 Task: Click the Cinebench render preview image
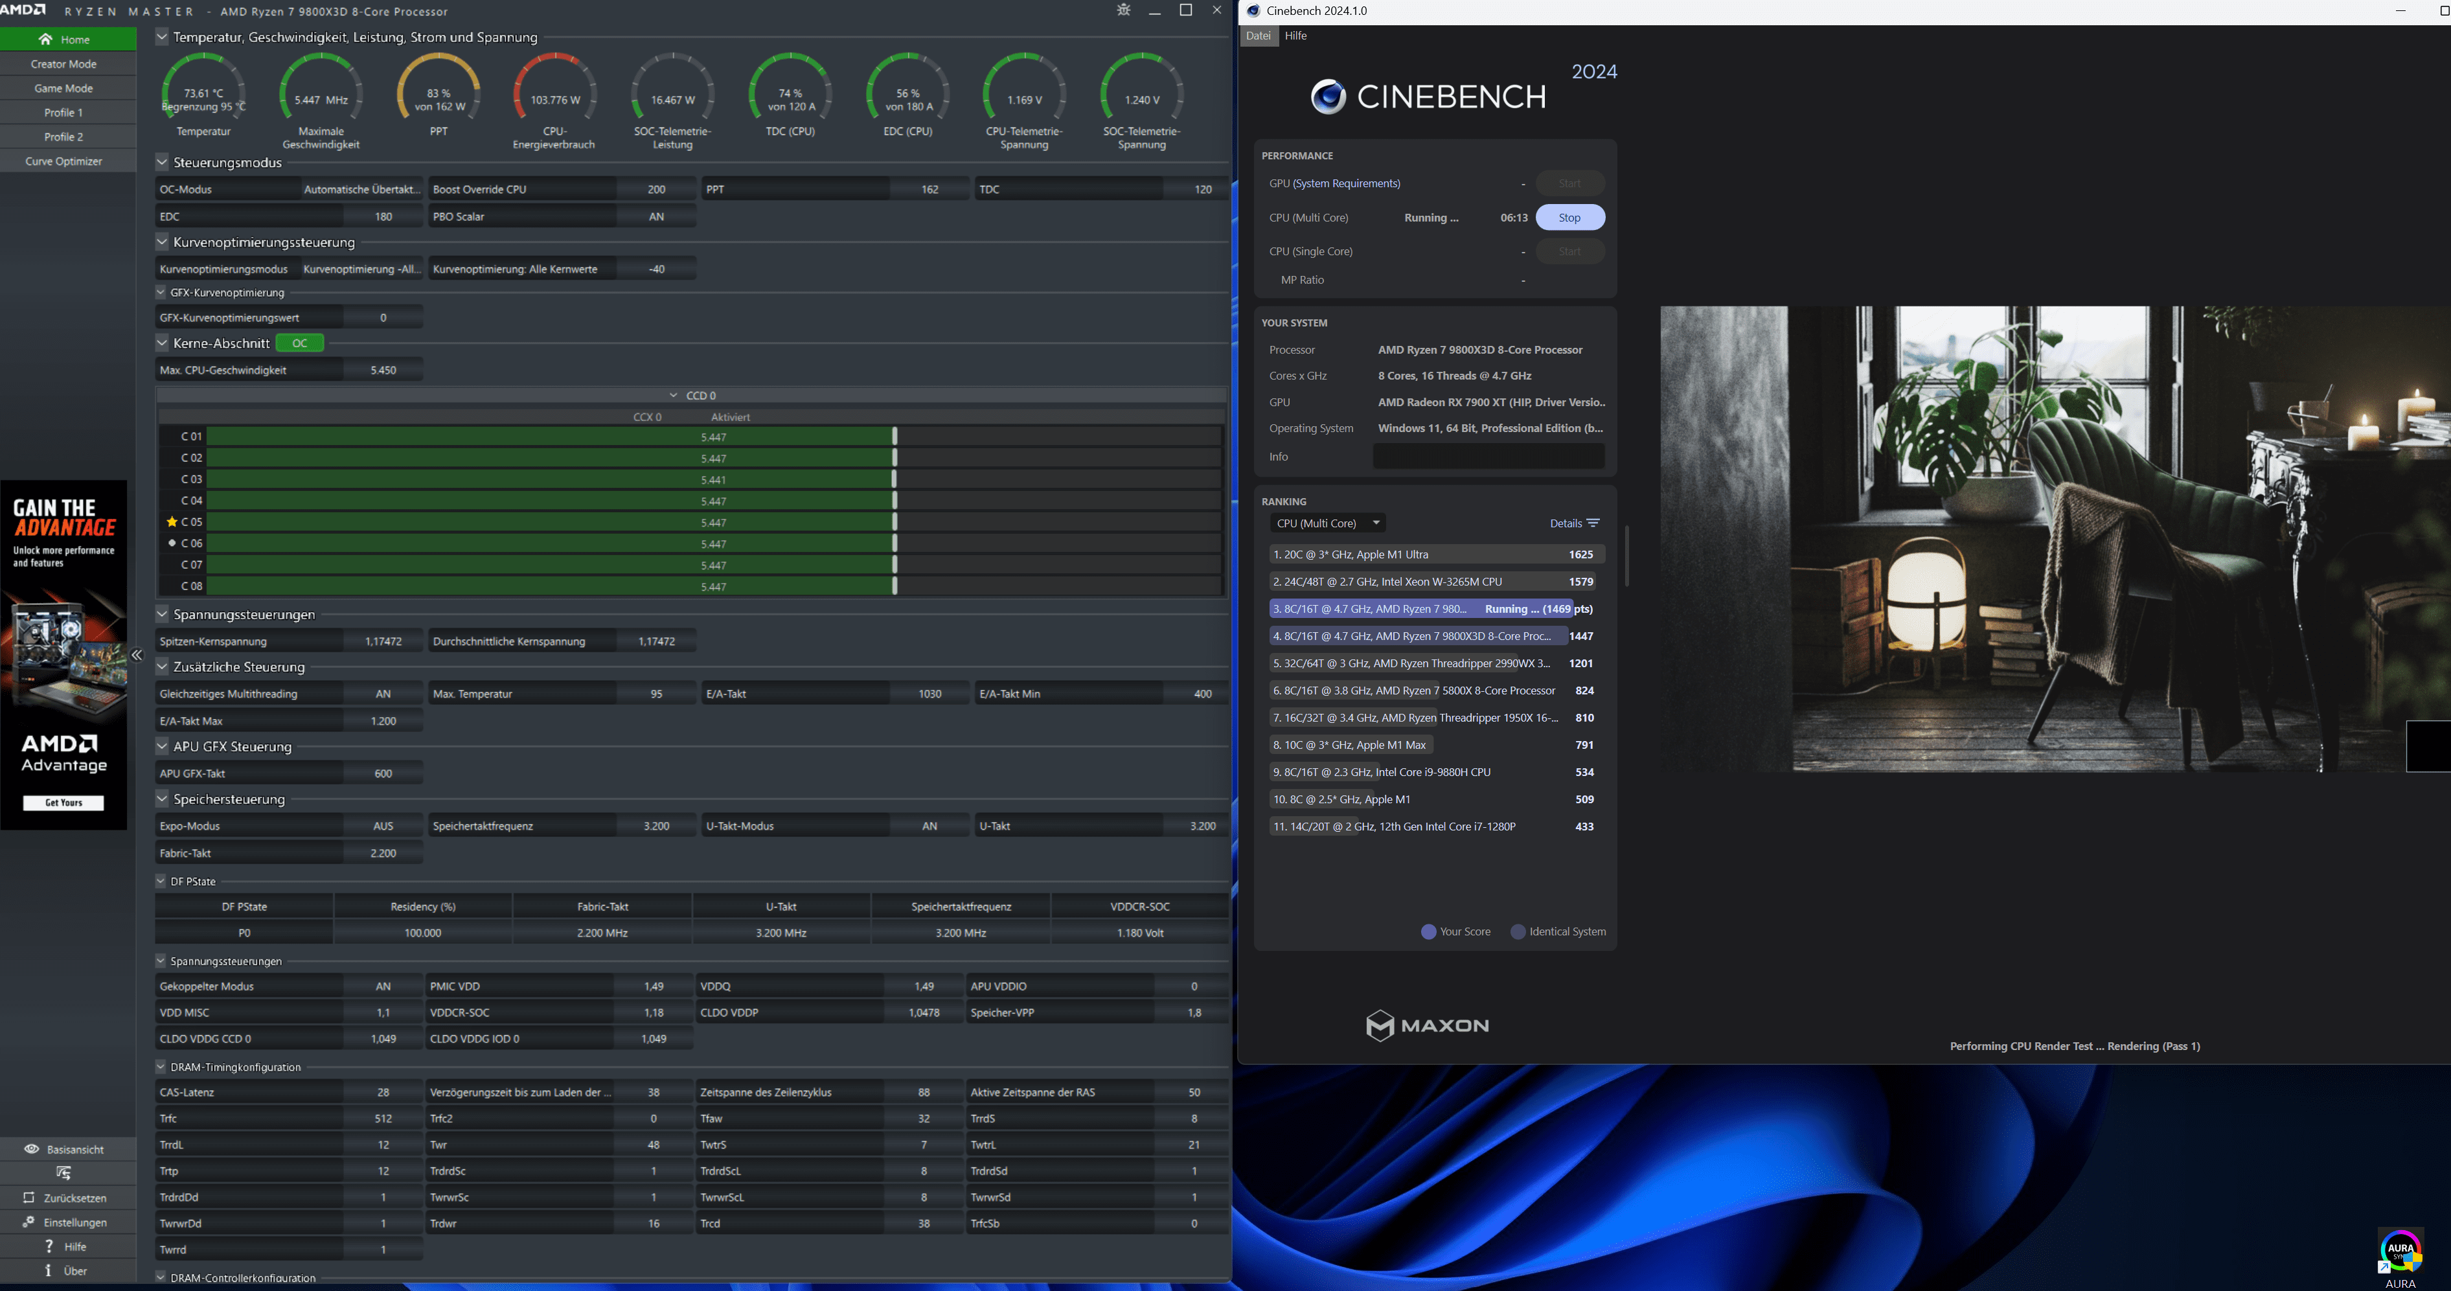tap(2055, 538)
